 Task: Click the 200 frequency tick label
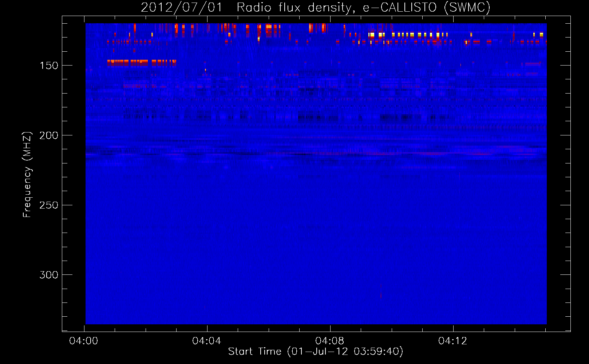[x=49, y=135]
